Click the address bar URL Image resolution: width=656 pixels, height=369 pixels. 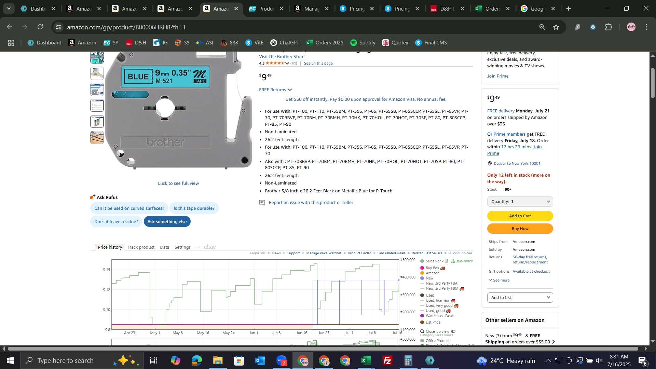126,27
